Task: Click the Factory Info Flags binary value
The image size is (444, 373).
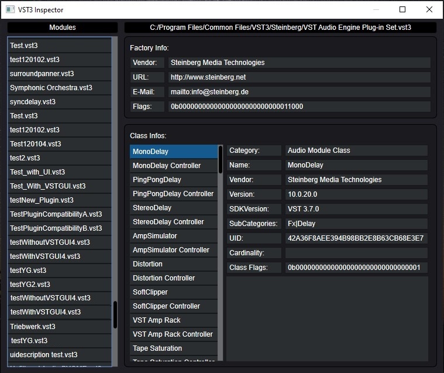Action: (x=300, y=107)
